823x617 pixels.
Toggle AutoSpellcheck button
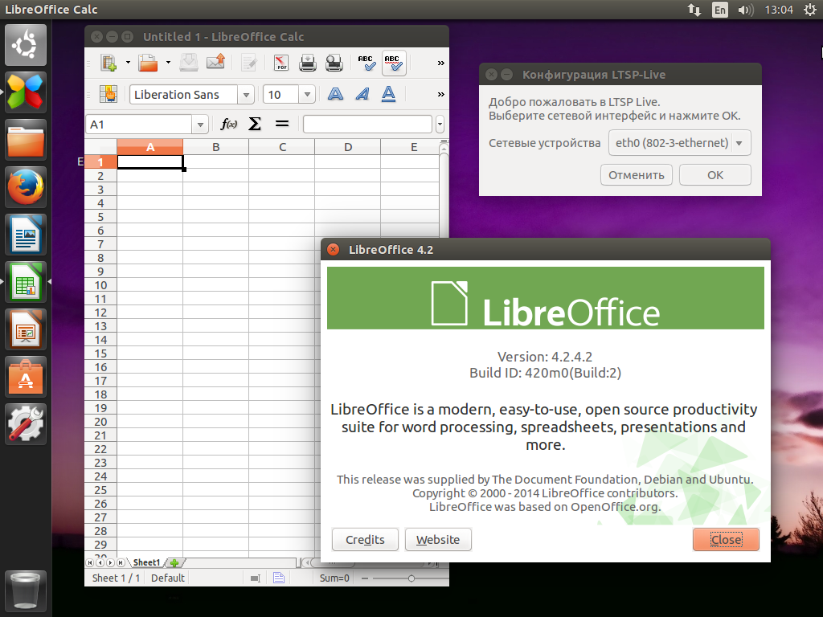click(394, 63)
